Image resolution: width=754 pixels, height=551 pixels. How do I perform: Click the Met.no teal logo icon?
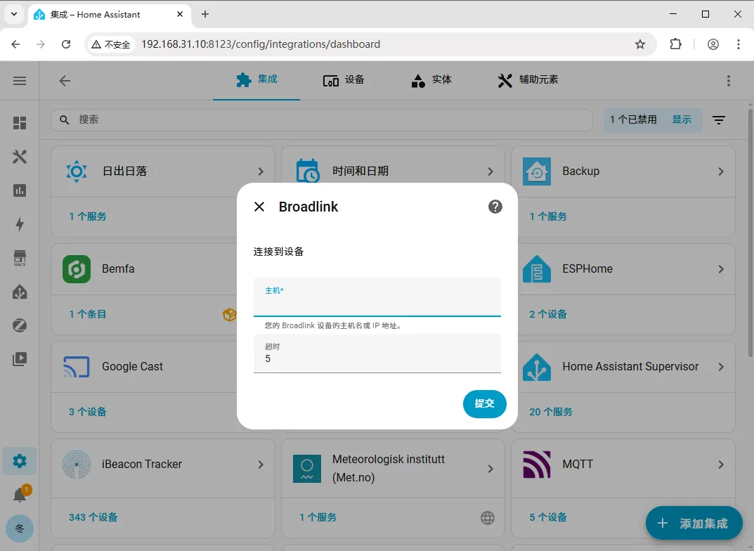click(307, 469)
